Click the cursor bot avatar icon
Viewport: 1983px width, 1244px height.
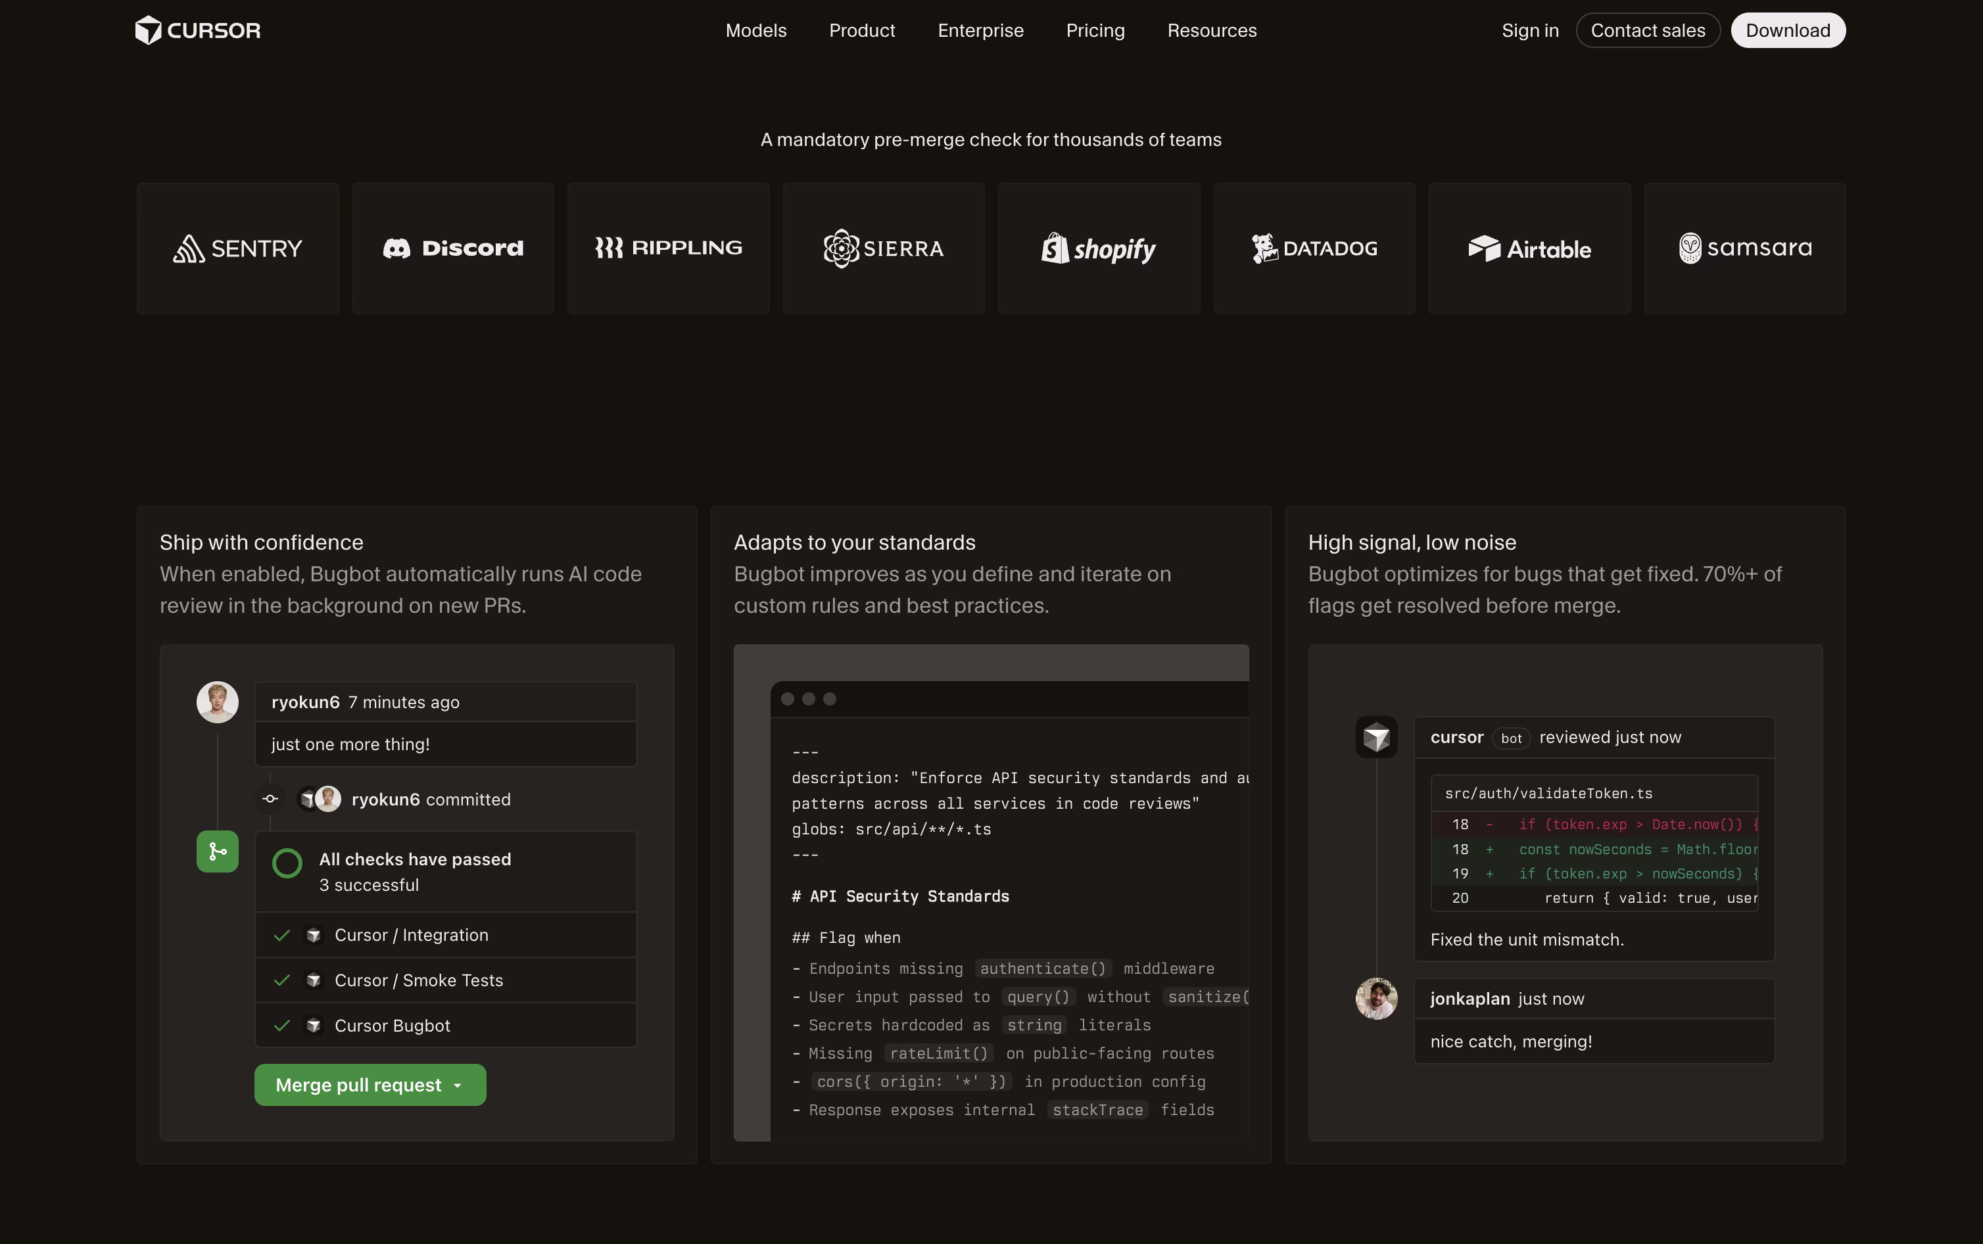pyautogui.click(x=1376, y=737)
